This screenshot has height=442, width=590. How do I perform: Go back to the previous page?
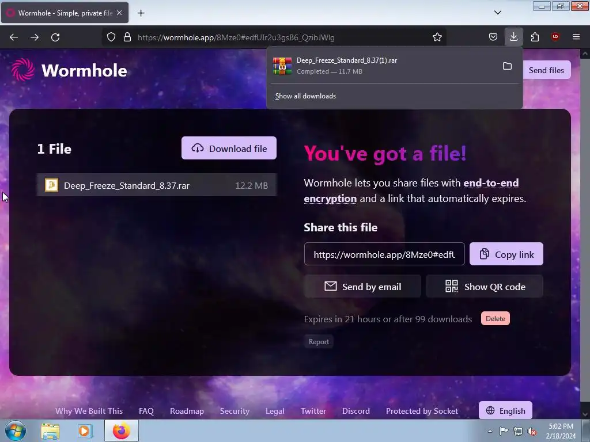tap(14, 37)
